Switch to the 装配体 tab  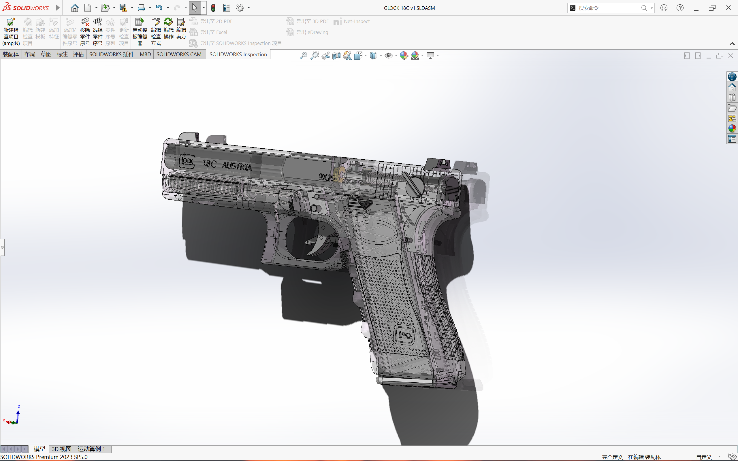[x=11, y=54]
